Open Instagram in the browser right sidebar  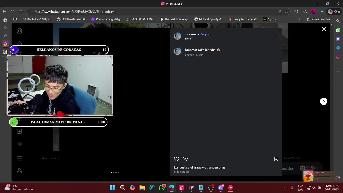click(338, 57)
